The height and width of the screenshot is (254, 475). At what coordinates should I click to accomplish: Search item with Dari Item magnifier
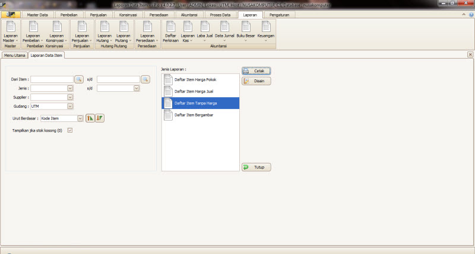[79, 79]
